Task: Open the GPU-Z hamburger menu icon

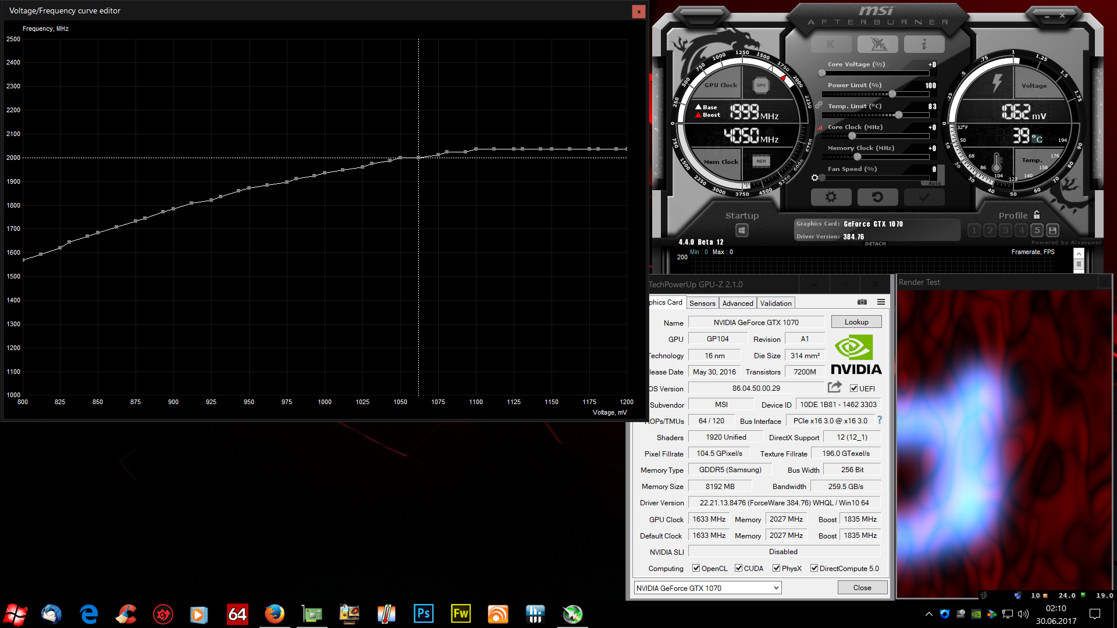Action: coord(881,302)
